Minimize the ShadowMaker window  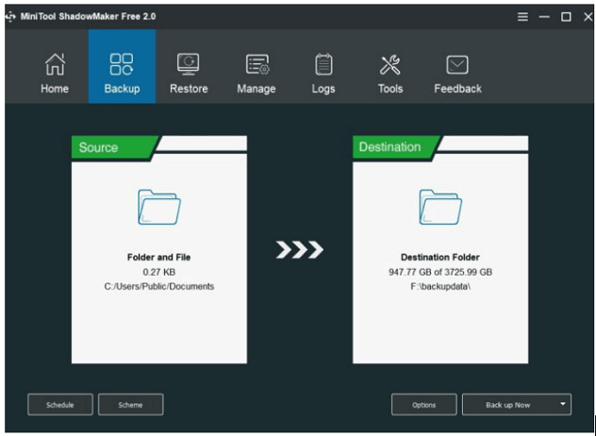[544, 17]
